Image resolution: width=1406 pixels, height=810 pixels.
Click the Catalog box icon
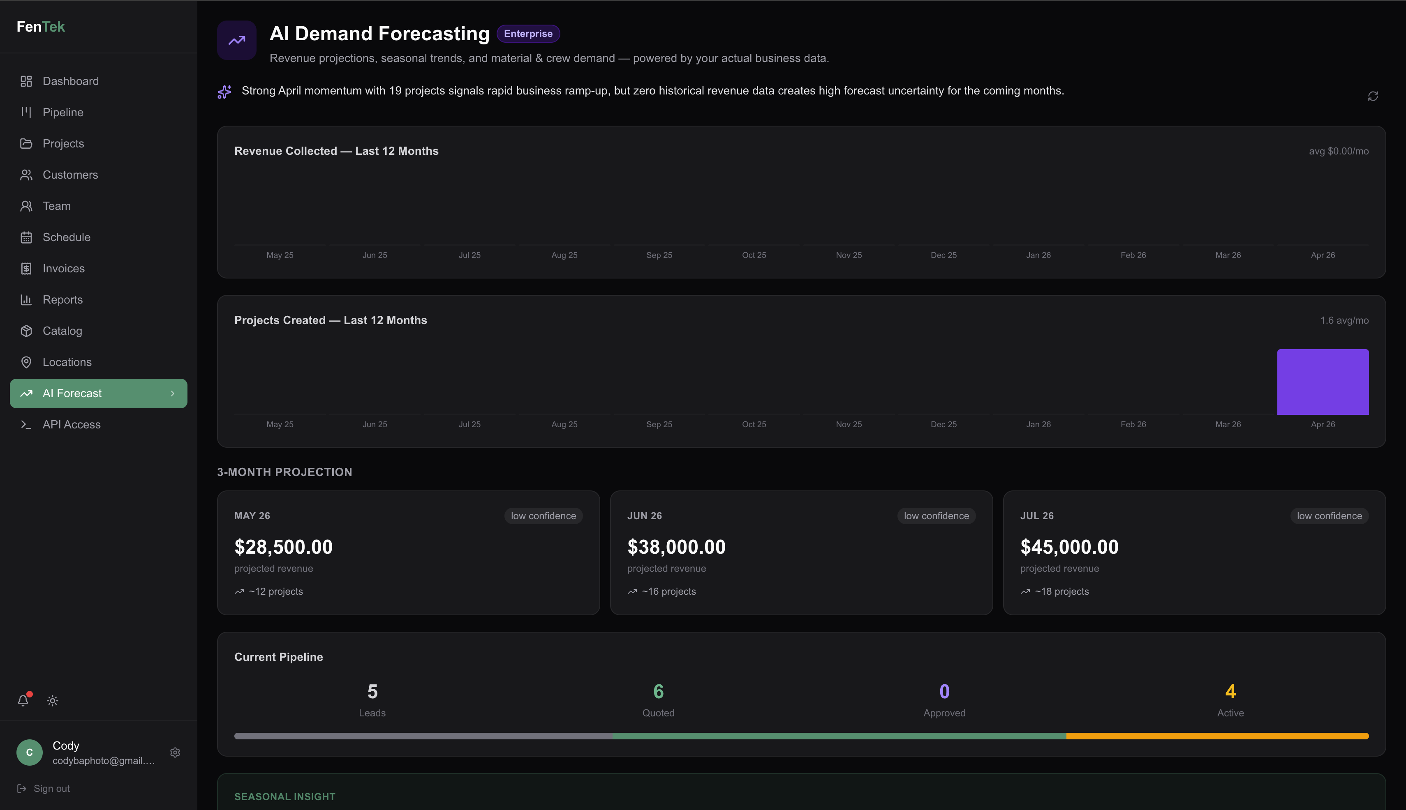pos(26,331)
